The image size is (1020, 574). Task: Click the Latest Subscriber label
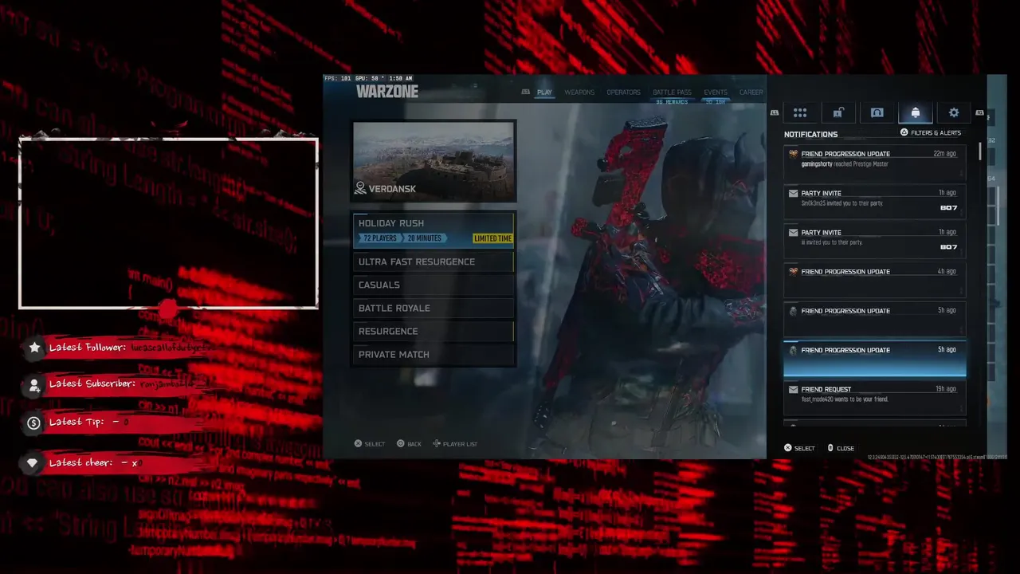[x=92, y=383]
